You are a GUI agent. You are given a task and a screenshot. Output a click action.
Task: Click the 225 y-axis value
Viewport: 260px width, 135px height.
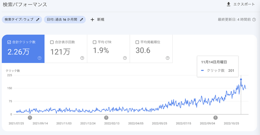10,75
